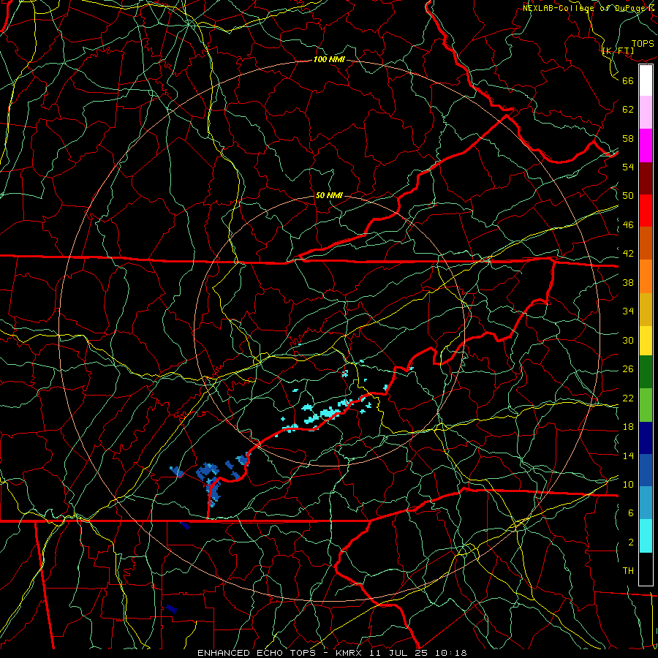The width and height of the screenshot is (658, 658).
Task: Click the orange 38 kft legend swatch
Action: (x=646, y=276)
